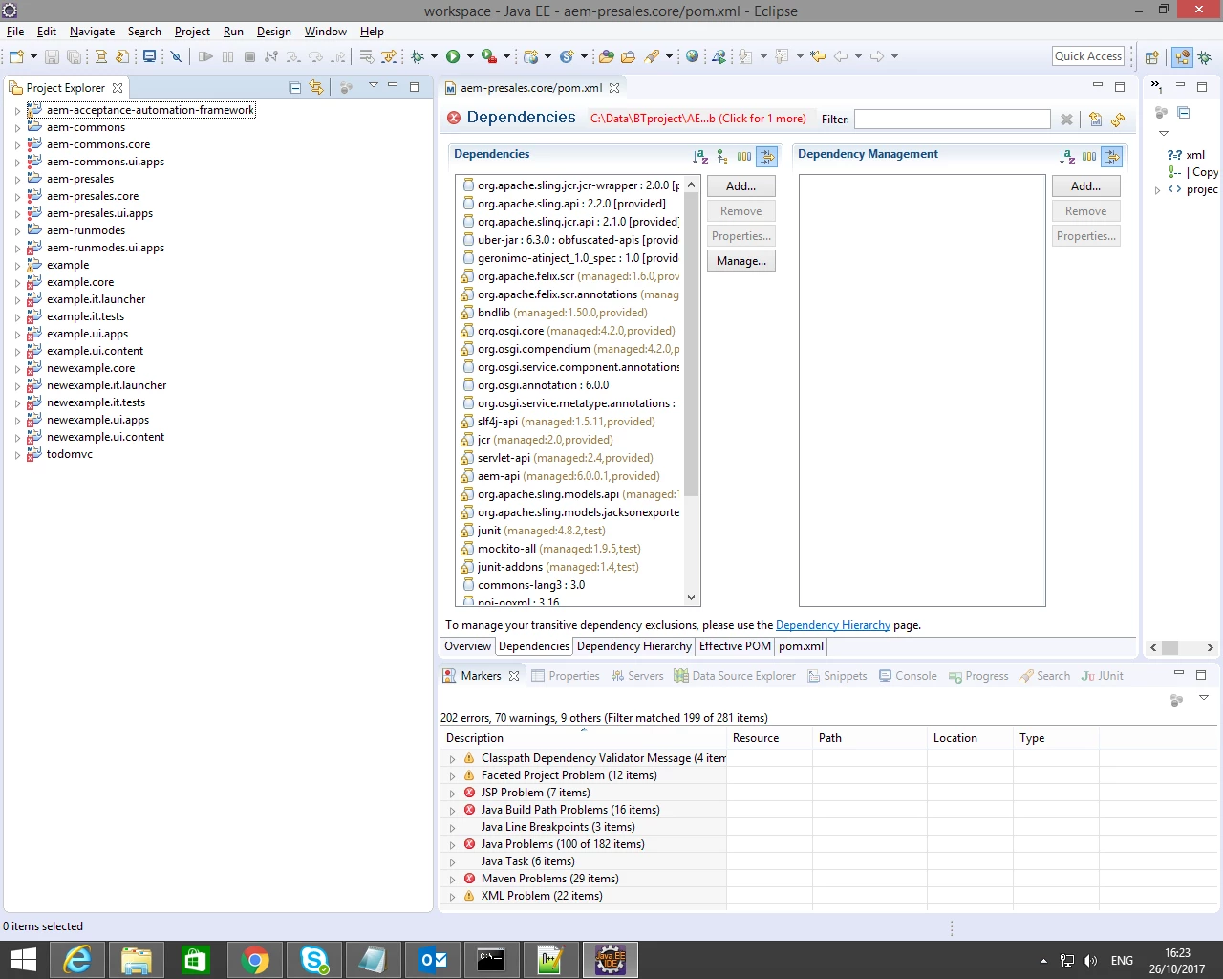Click the Drop to Frame icon
This screenshot has height=979, width=1223.
pos(367,56)
